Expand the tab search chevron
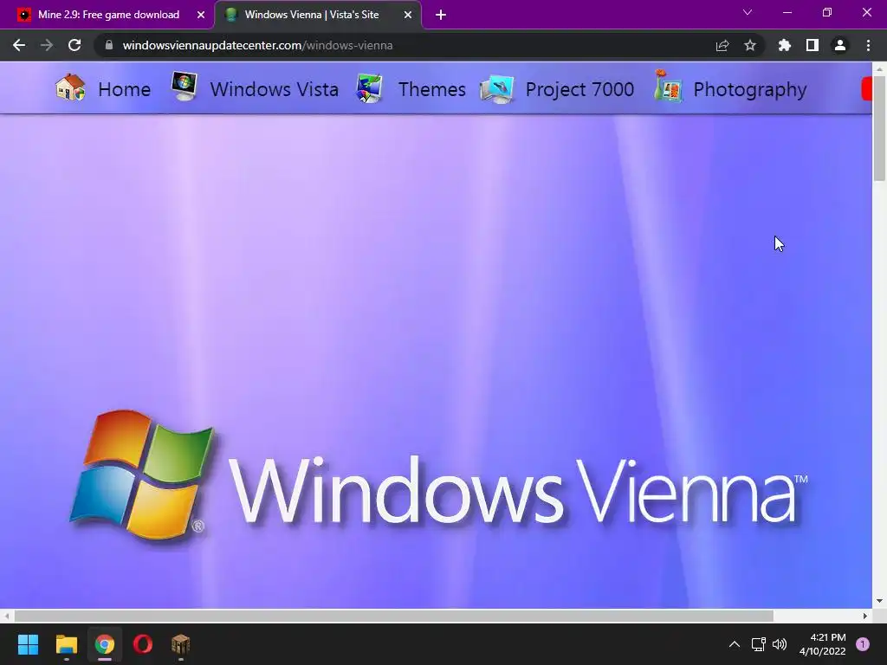This screenshot has height=665, width=887. pos(748,12)
